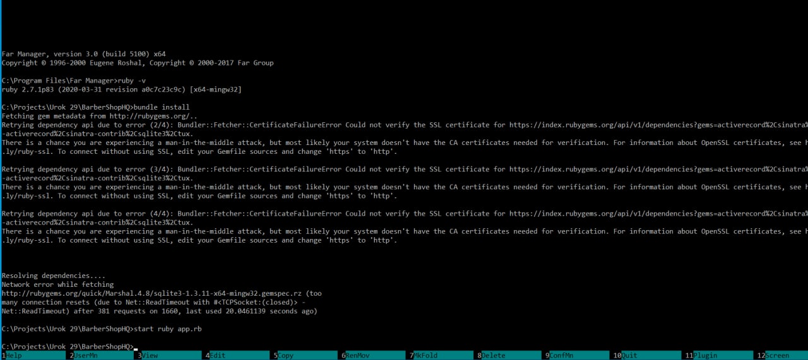Click the F7 MkFold key bar button
This screenshot has width=808, height=360.
(444, 356)
